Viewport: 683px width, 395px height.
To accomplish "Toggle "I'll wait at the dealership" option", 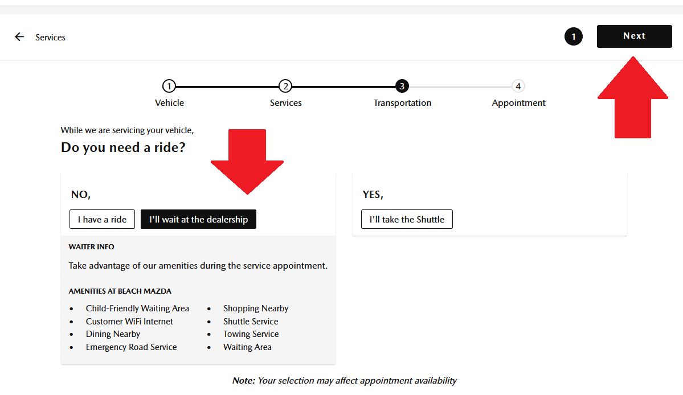I will [x=198, y=220].
